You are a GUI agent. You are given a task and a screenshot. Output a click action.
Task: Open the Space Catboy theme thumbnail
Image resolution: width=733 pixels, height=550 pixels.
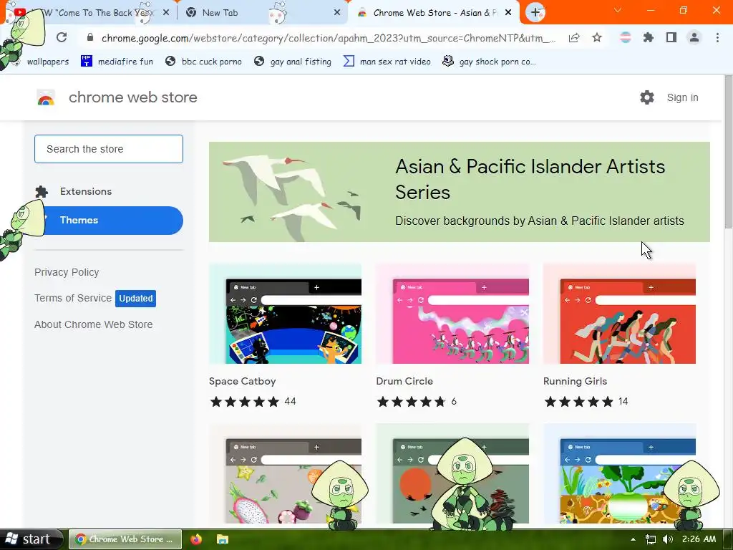coord(285,314)
